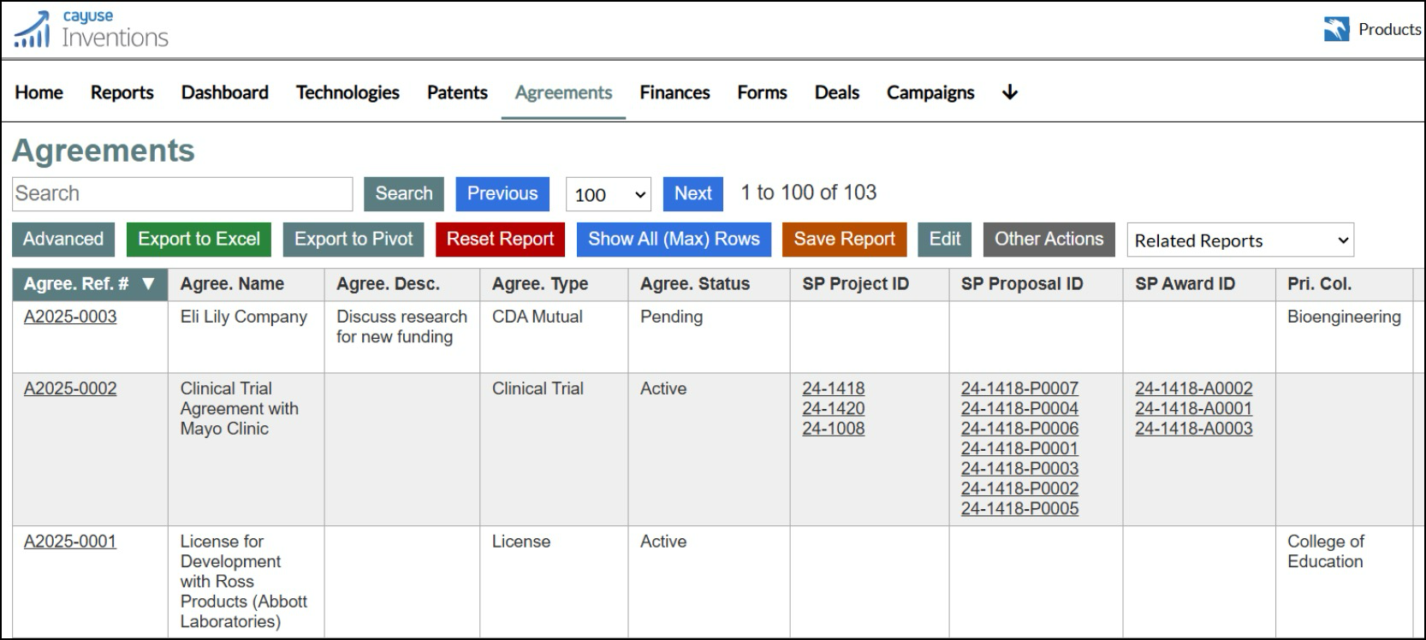Image resolution: width=1426 pixels, height=640 pixels.
Task: Open SP project 24-1418
Action: 834,388
